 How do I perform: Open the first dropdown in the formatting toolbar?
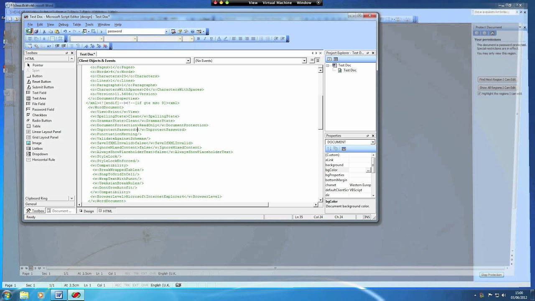pyautogui.click(x=101, y=38)
